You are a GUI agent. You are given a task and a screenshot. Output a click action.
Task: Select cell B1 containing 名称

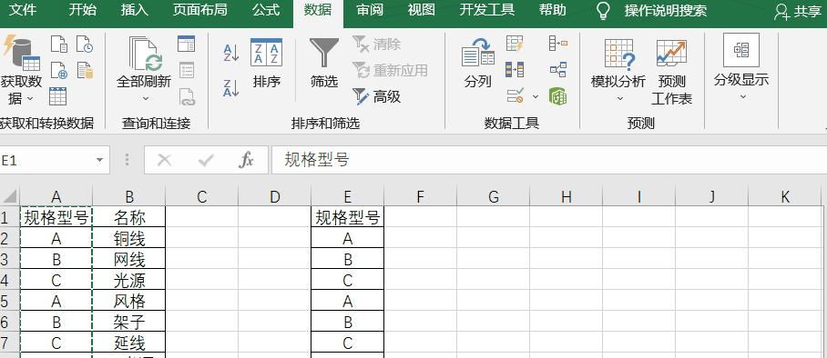[x=129, y=217]
